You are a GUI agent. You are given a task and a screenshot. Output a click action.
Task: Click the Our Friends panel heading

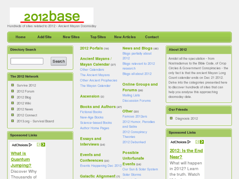pos(178,109)
